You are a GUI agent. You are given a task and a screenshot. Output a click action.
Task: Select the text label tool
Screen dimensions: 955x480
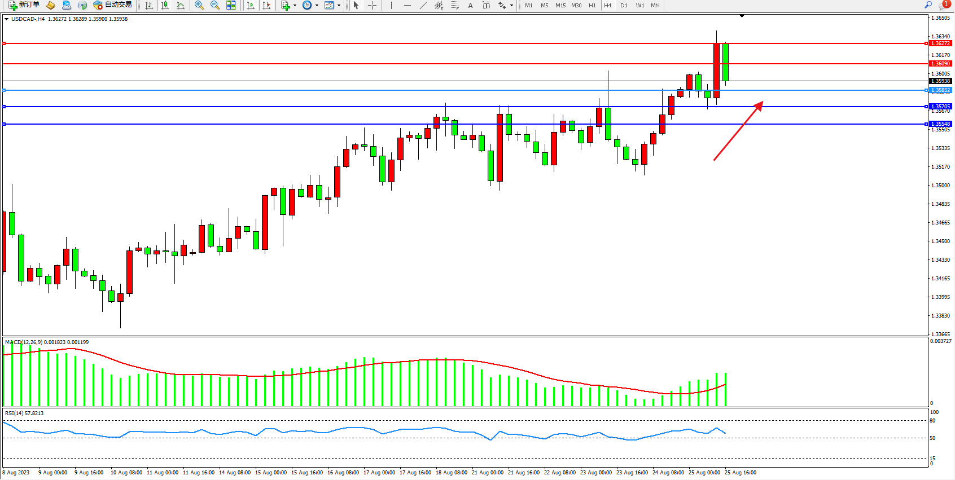point(486,5)
